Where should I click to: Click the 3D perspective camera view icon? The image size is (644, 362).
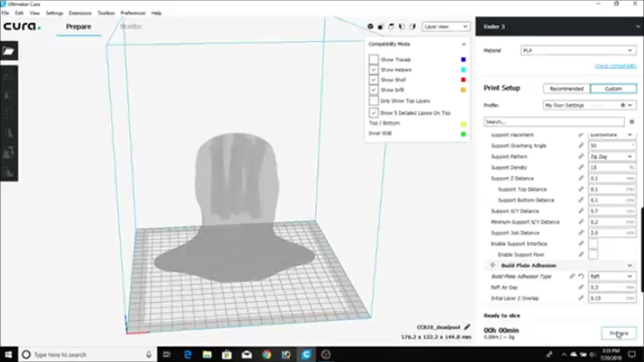click(x=370, y=26)
